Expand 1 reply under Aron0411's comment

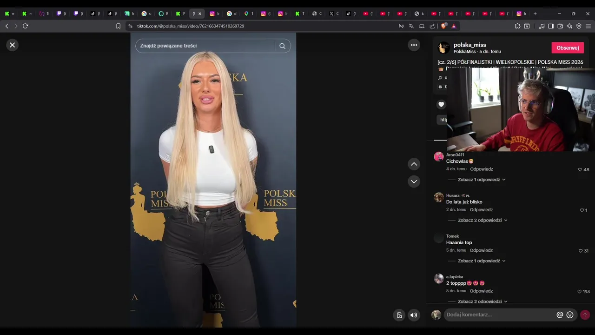pos(482,180)
